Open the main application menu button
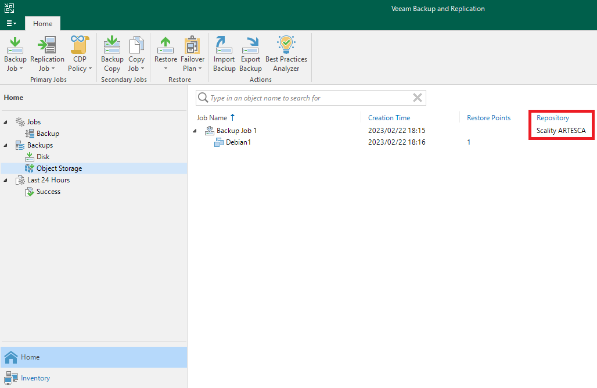This screenshot has height=388, width=597. (12, 24)
